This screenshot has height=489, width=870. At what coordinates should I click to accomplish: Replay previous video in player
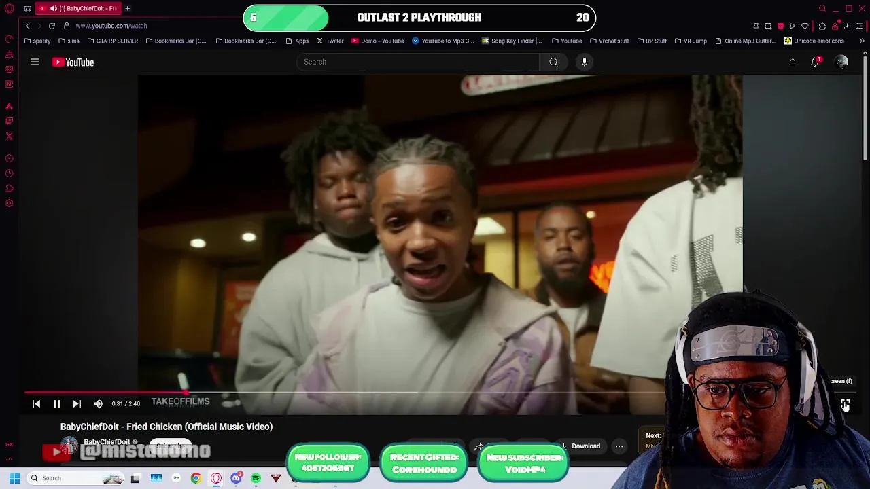[37, 403]
